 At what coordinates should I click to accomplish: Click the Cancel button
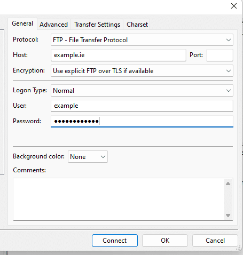pos(215,241)
